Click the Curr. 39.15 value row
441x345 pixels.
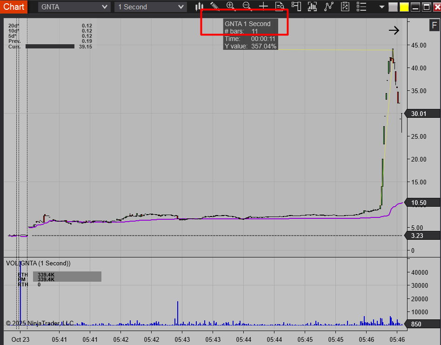[x=50, y=47]
